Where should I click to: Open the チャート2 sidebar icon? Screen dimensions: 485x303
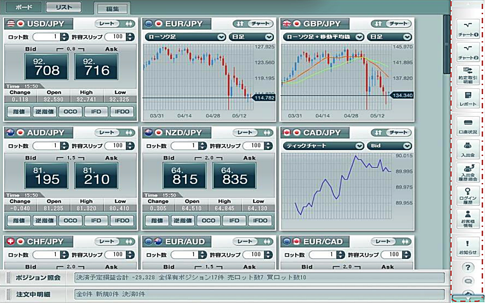[x=468, y=51]
